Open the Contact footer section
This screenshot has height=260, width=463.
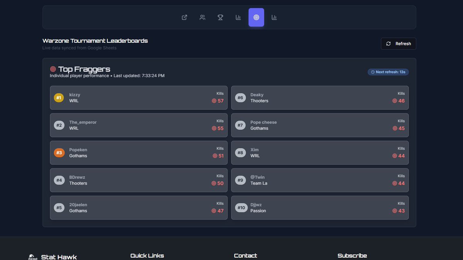click(245, 255)
